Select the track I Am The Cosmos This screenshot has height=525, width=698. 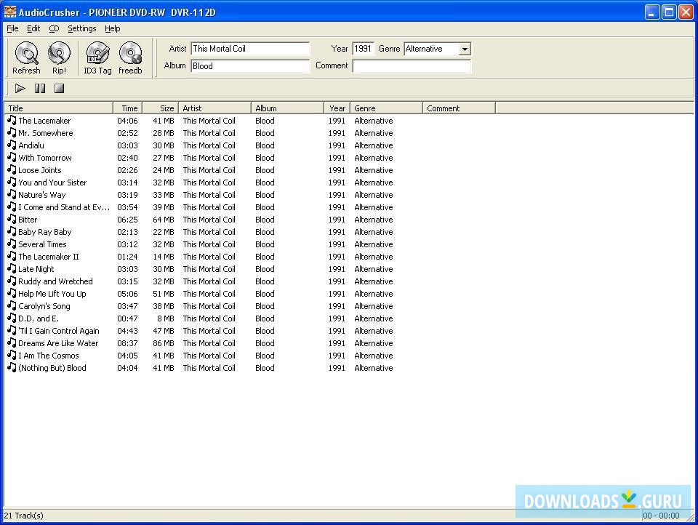click(49, 356)
